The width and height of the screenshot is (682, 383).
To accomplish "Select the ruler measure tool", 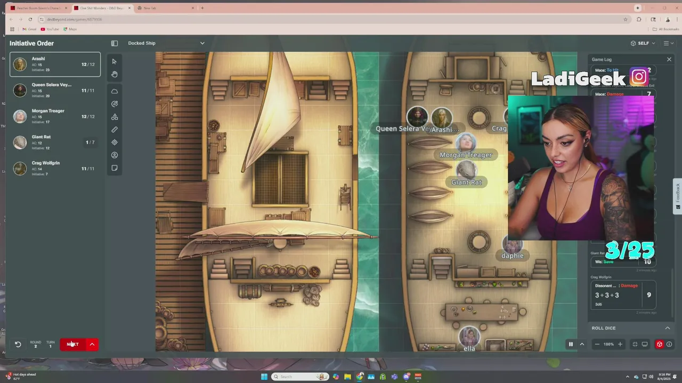I will pyautogui.click(x=114, y=129).
